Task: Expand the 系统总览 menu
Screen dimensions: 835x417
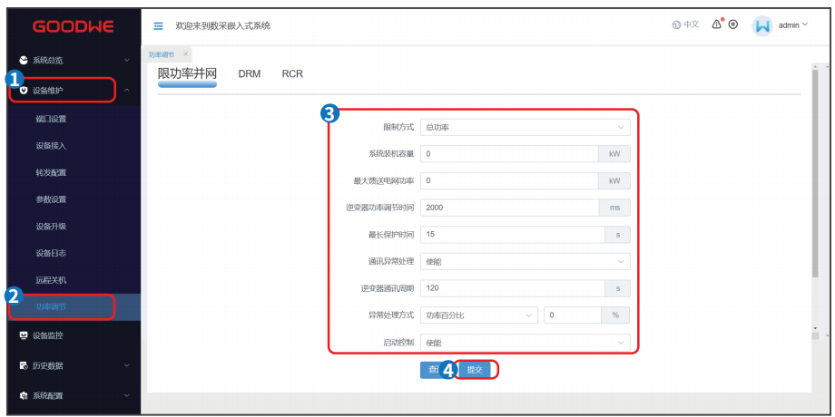Action: (x=127, y=60)
